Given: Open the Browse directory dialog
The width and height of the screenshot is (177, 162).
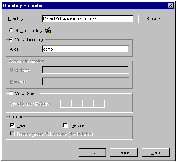Looking at the screenshot, I should 155,19.
